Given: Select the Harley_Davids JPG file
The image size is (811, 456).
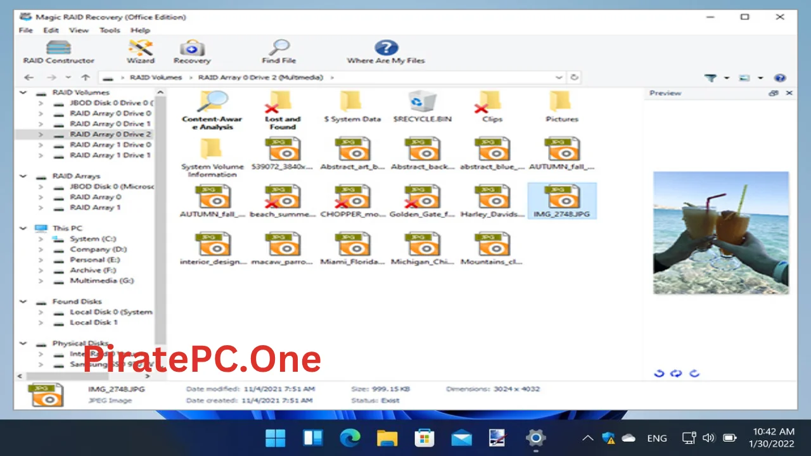Looking at the screenshot, I should (x=492, y=201).
